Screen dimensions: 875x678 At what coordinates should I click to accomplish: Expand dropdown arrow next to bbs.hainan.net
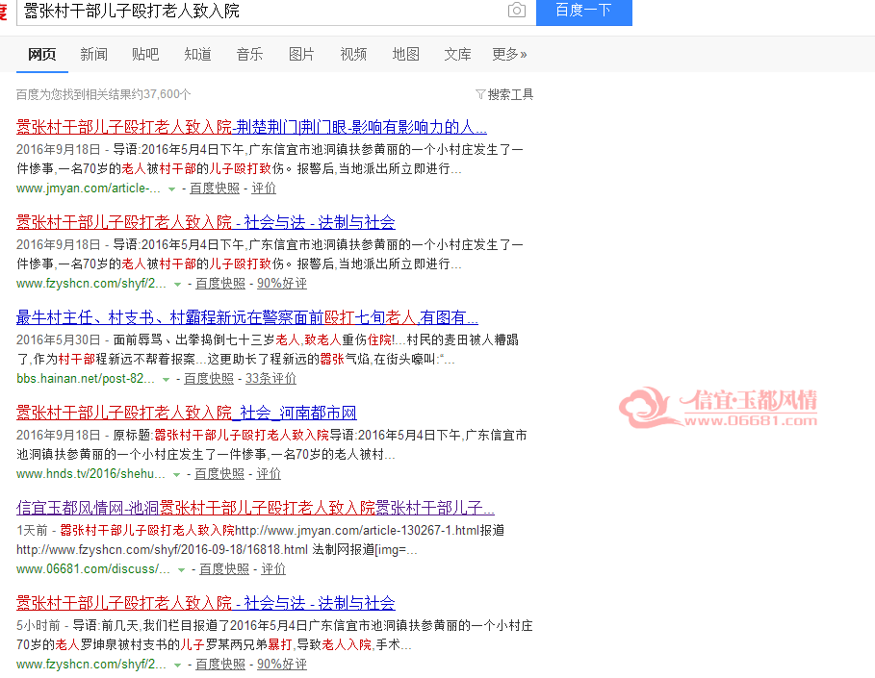tap(166, 379)
